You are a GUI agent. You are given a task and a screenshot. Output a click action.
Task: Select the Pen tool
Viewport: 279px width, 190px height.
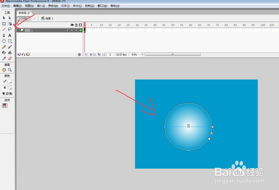(x=4, y=35)
